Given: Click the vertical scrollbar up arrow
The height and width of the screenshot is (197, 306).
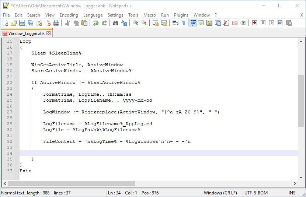Looking at the screenshot, I should coord(301,42).
